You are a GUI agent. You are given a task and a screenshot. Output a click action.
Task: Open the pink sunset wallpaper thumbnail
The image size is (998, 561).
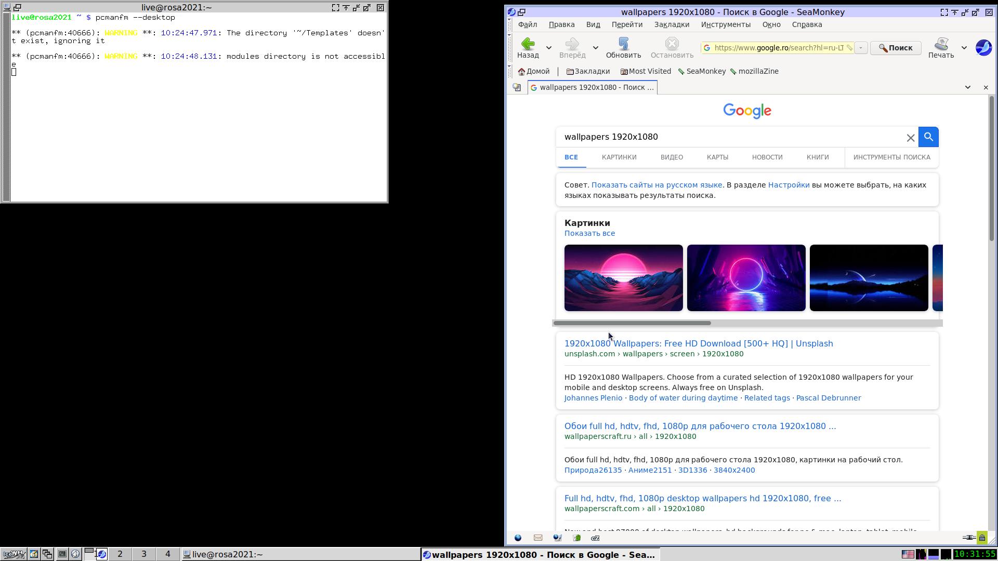coord(623,278)
